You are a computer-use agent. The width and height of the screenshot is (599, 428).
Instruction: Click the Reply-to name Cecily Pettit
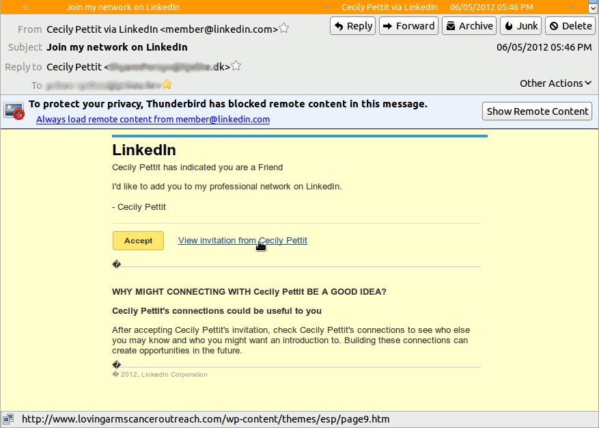point(74,67)
